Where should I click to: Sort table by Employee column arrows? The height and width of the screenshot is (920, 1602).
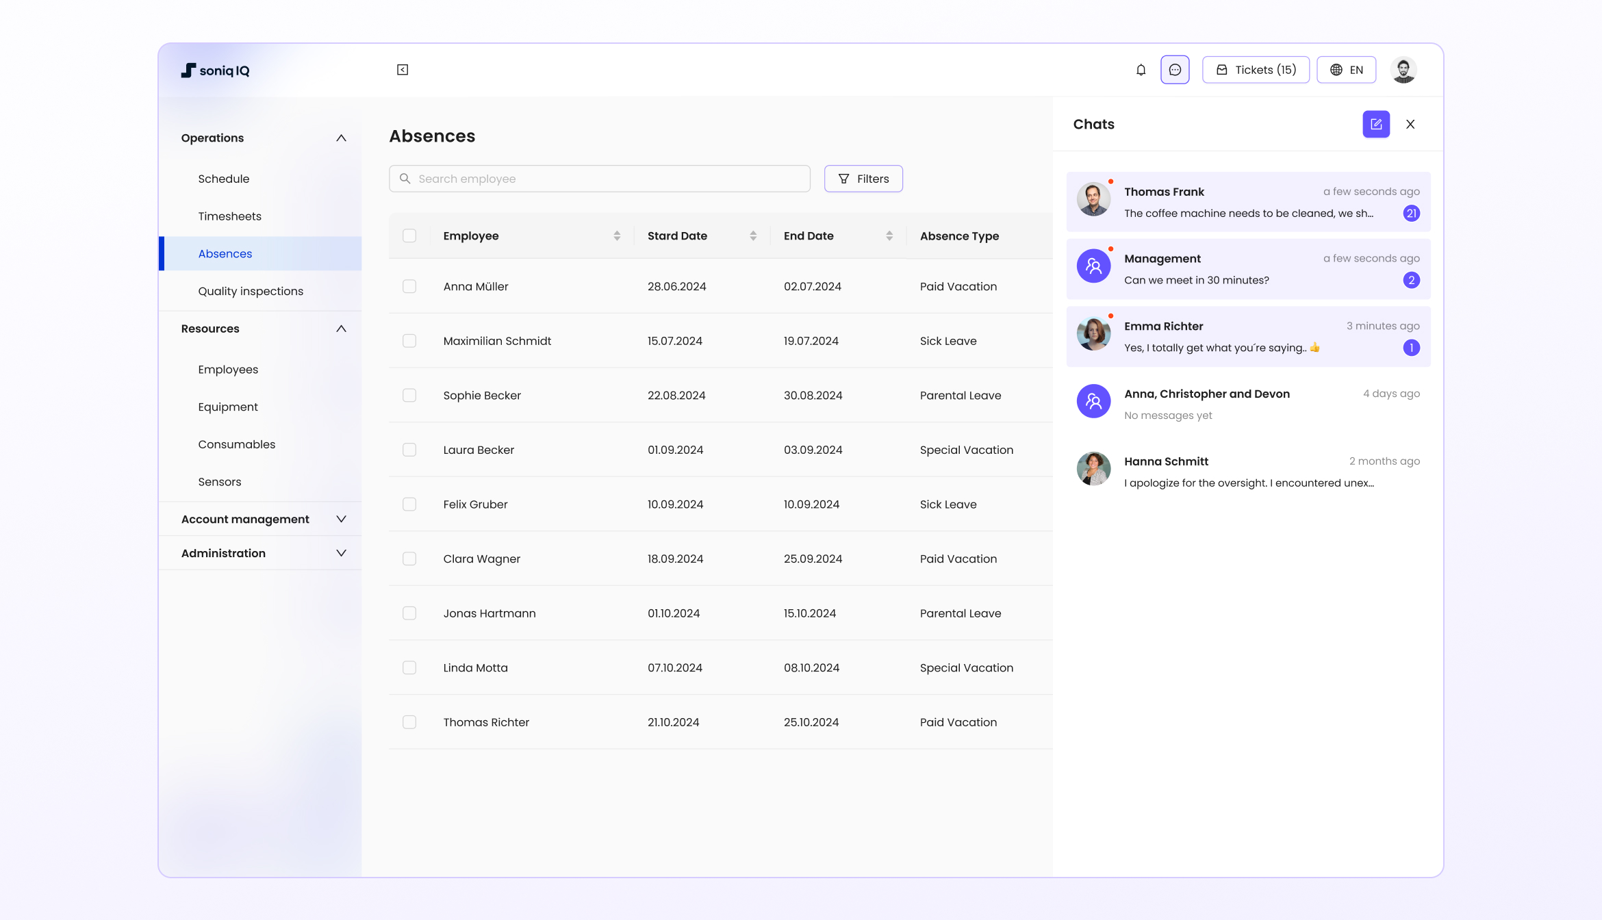tap(617, 235)
